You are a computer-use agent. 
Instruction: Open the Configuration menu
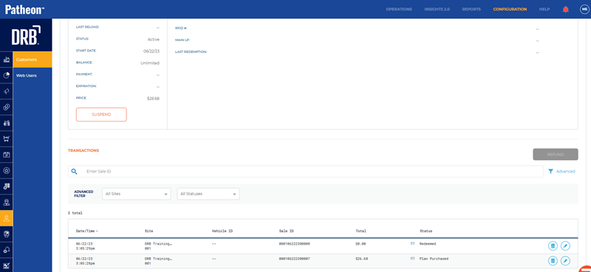tap(510, 10)
